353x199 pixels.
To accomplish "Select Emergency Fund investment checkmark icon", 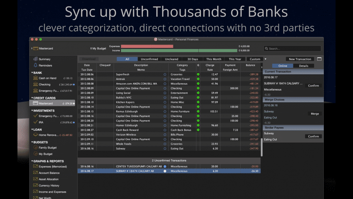I will click(35, 116).
